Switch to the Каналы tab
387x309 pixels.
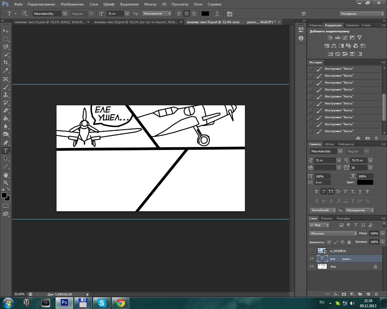[x=327, y=218]
